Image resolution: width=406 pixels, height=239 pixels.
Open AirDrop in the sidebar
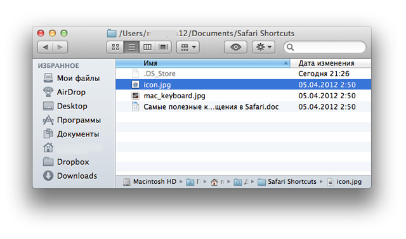pos(71,92)
